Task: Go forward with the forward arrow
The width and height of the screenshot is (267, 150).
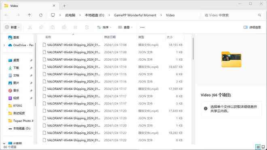Action: click(18, 15)
